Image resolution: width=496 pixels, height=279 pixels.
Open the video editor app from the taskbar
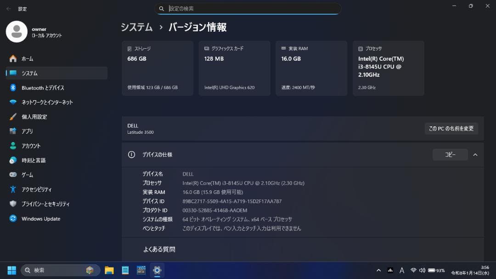point(141,270)
